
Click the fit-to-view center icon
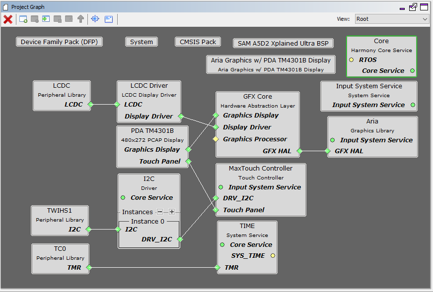[x=95, y=19]
